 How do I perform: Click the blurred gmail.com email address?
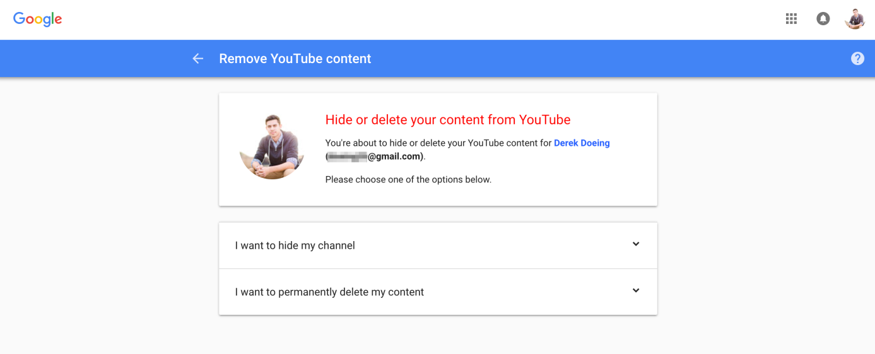click(x=374, y=156)
